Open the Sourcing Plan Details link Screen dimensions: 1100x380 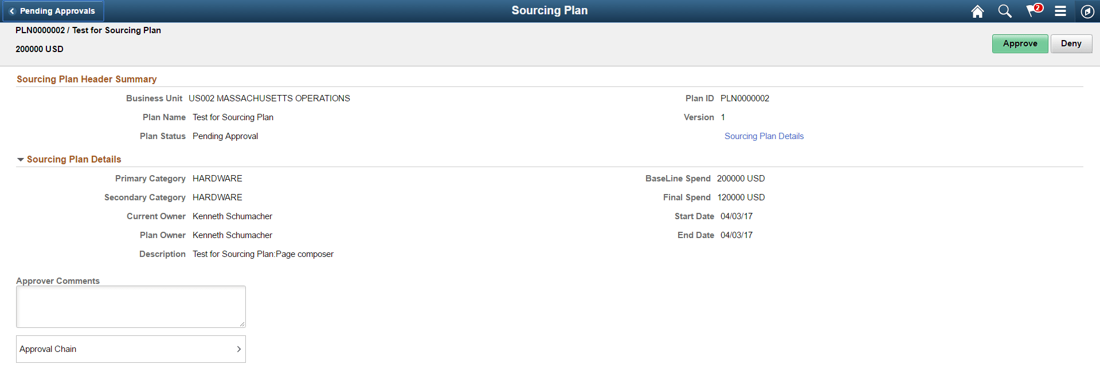764,136
